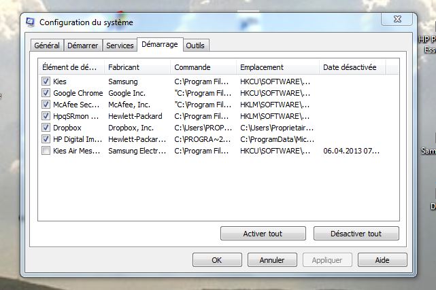Viewport: 436px width, 290px height.
Task: Open the Démarrer tab
Action: pos(83,46)
